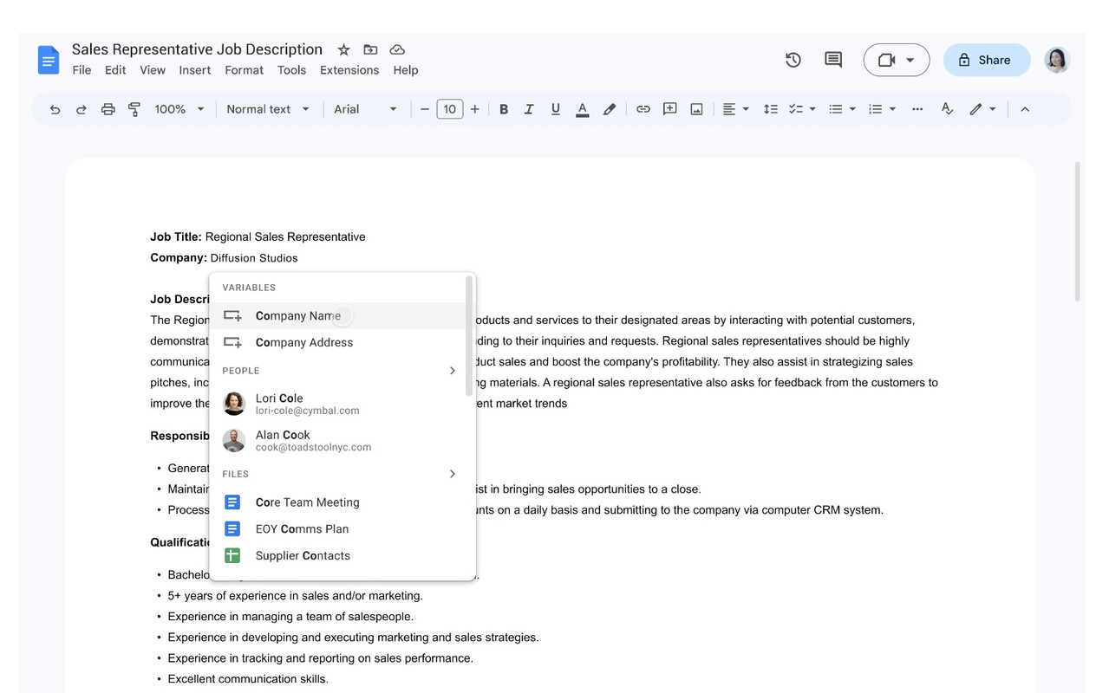Collapse the menus with chevron icon
This screenshot has height=693, width=1096.
(x=1025, y=109)
